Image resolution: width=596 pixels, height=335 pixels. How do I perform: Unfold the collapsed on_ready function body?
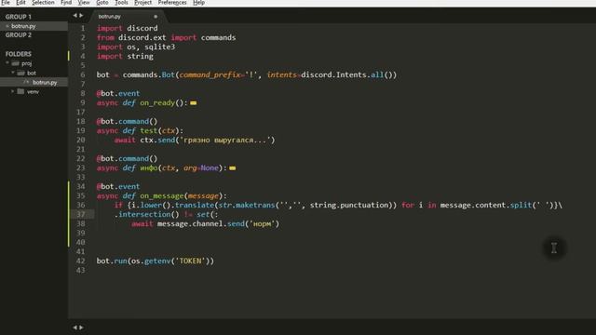[194, 103]
